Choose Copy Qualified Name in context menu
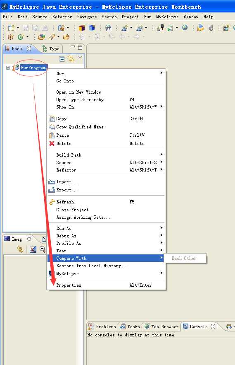 pos(107,127)
